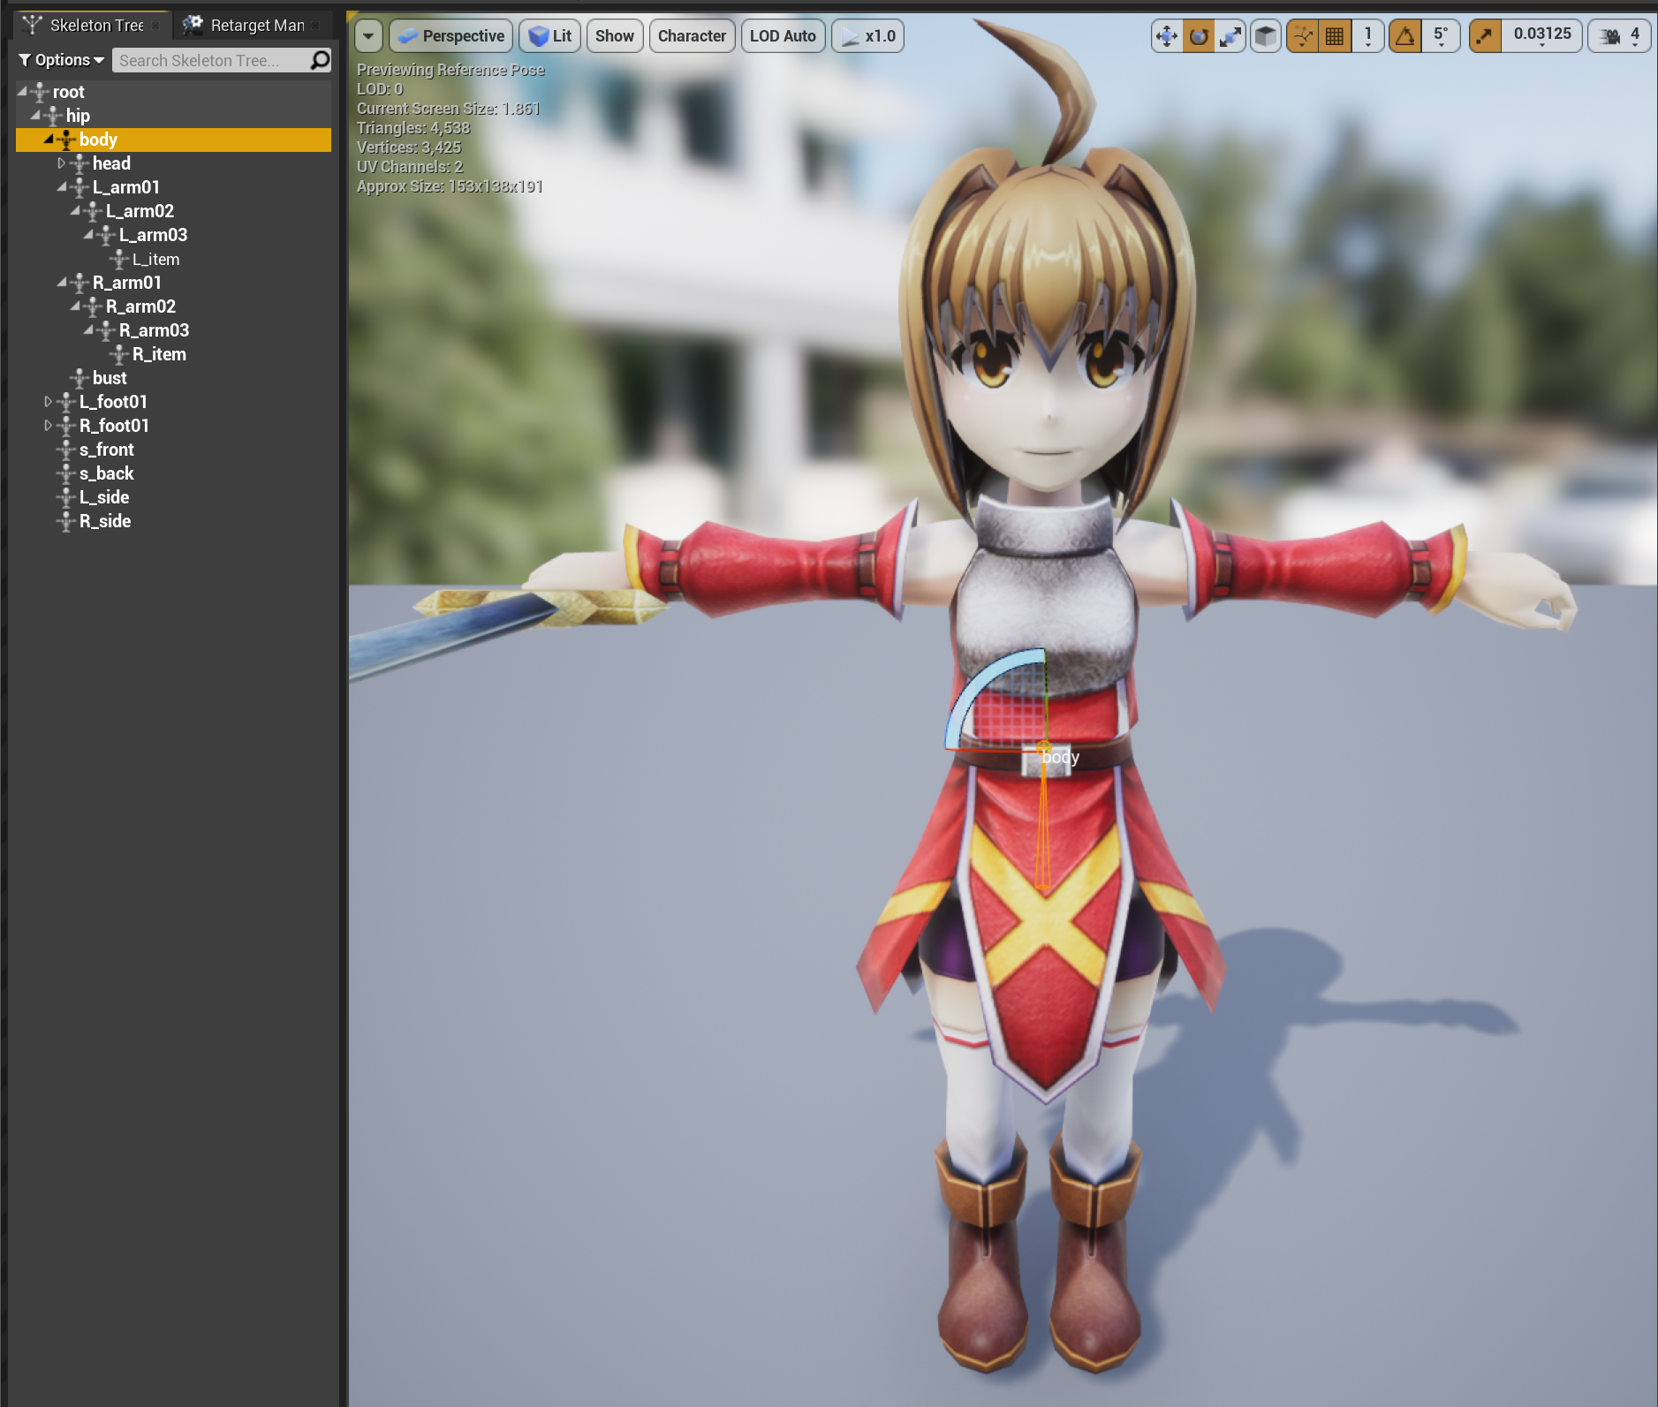The width and height of the screenshot is (1658, 1407).
Task: Toggle surface snapping icon
Action: click(1302, 36)
